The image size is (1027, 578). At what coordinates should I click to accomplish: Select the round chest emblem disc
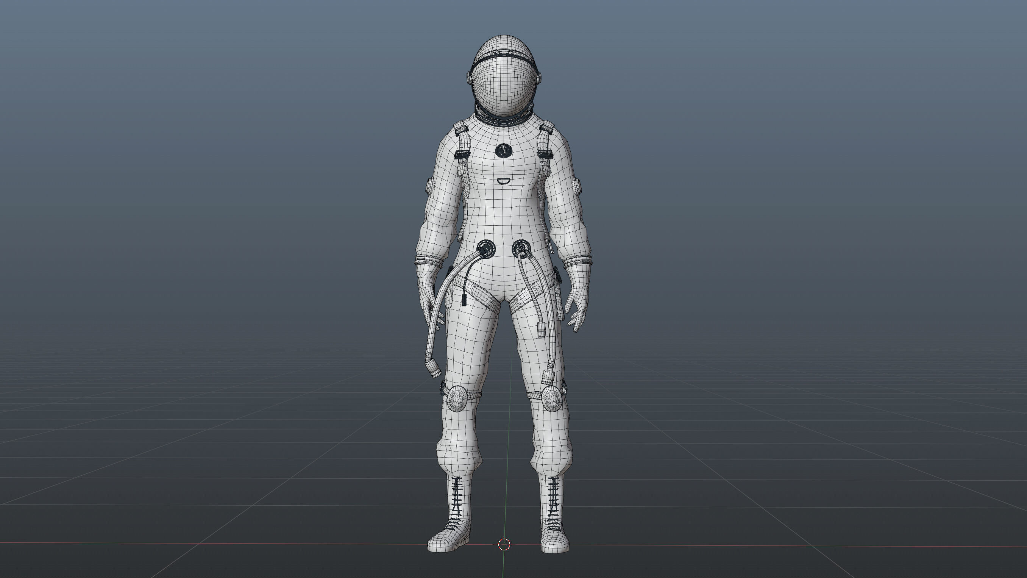coord(503,150)
